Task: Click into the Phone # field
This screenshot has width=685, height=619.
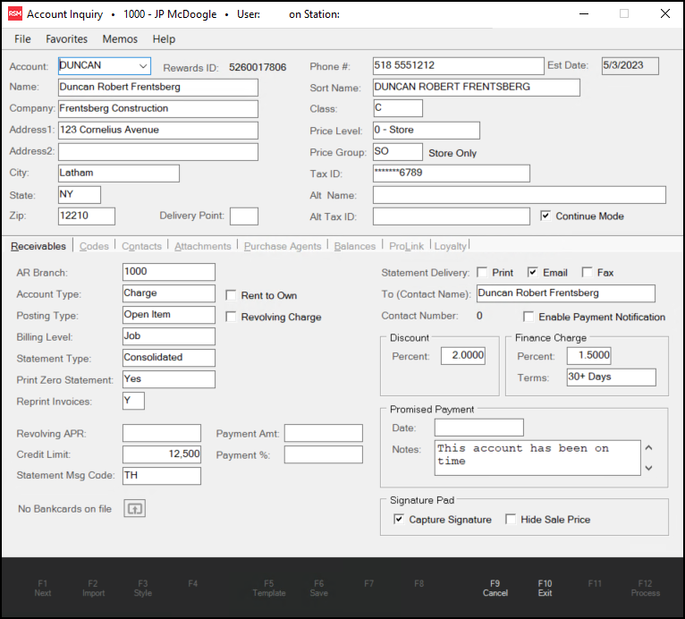Action: [458, 66]
